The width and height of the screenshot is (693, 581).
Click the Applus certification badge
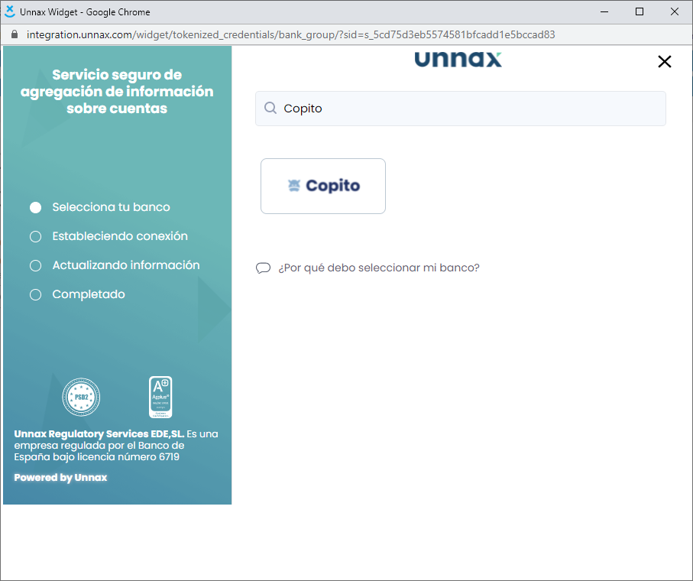[x=160, y=397]
